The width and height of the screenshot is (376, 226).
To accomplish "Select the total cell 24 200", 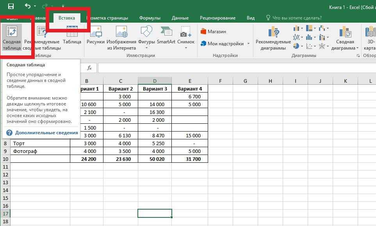I will coord(87,159).
